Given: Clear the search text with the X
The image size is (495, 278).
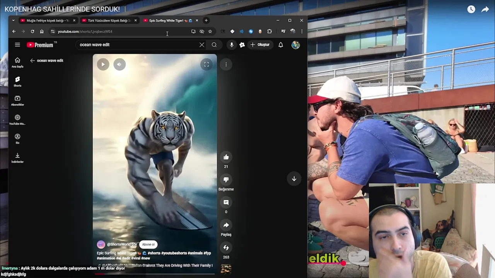Looking at the screenshot, I should pos(201,45).
